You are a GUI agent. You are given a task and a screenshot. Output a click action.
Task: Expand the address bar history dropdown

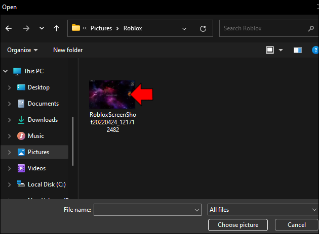184,29
